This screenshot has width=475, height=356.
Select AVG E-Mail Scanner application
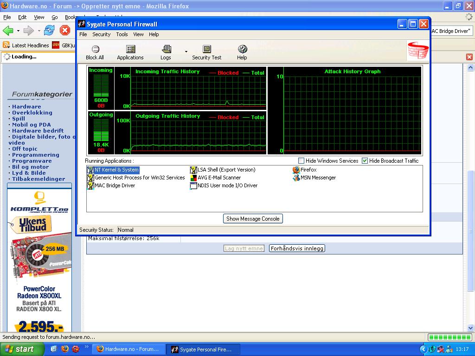point(219,178)
